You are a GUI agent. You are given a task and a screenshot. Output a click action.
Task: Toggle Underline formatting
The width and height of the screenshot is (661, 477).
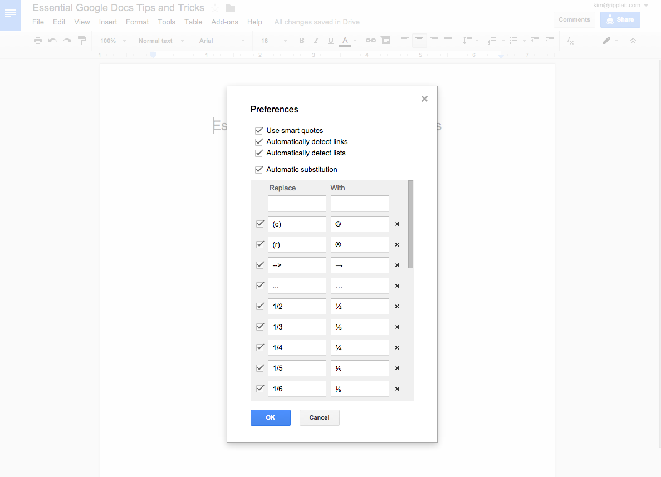pos(331,41)
